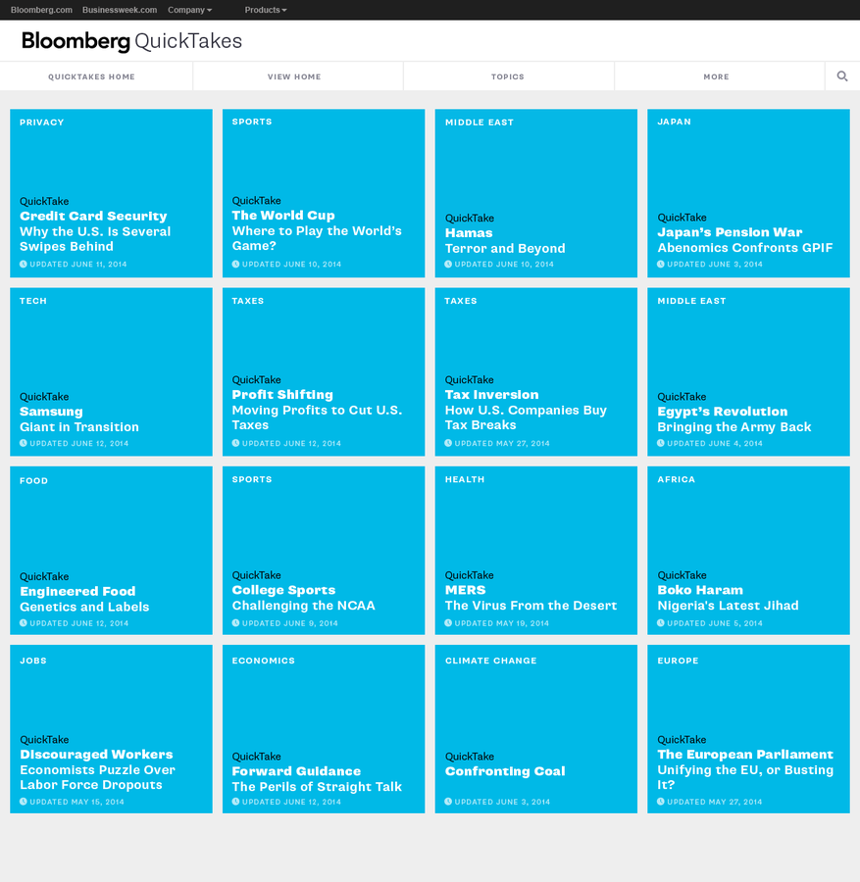
Task: Open MERS The Virus From the Desert
Action: [x=536, y=550]
